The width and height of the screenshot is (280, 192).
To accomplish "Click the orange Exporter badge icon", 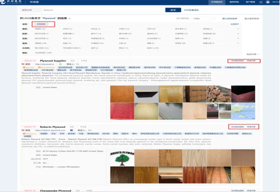I will 24,68.
